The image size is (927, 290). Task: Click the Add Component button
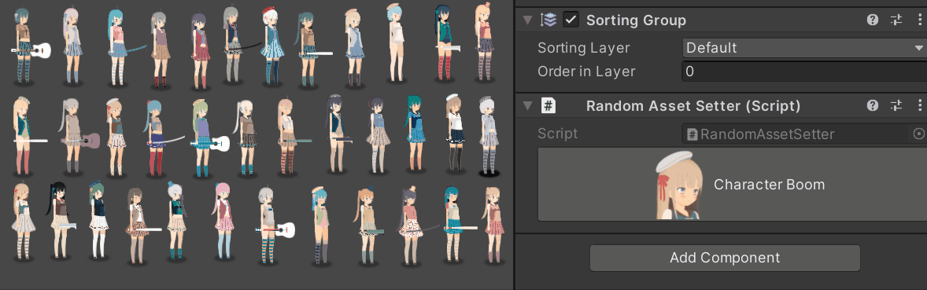coord(725,258)
